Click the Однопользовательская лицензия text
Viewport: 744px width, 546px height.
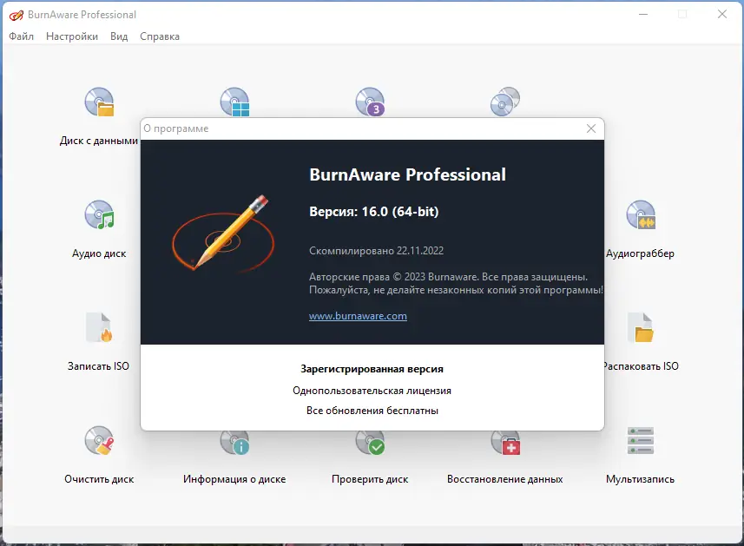pyautogui.click(x=372, y=391)
